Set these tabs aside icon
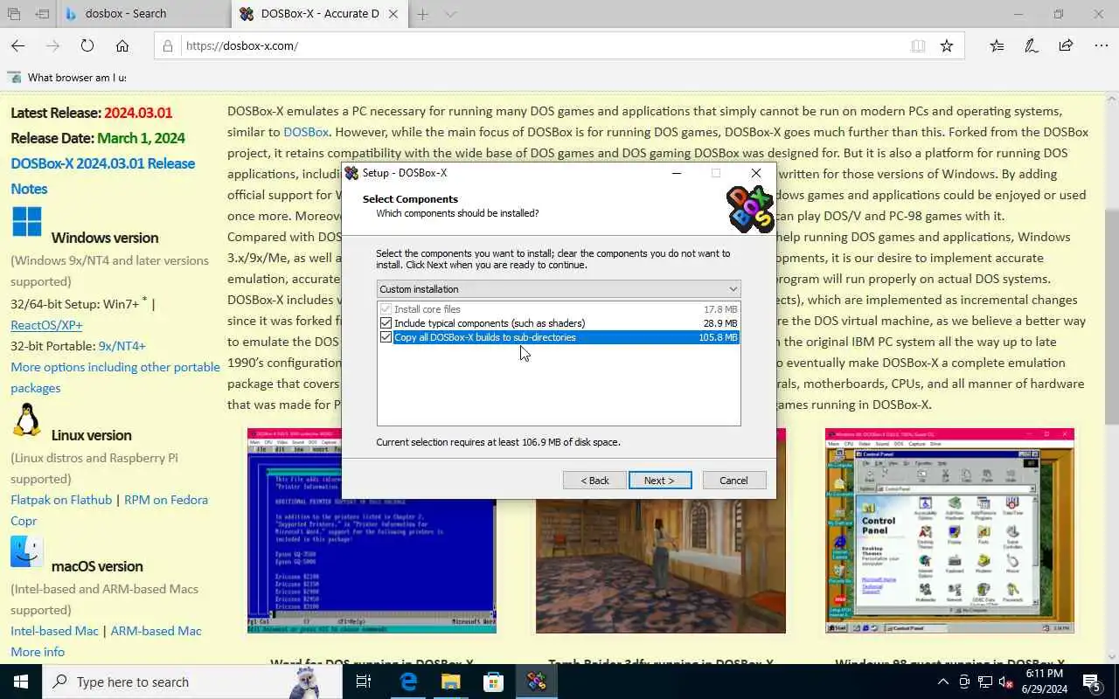Image resolution: width=1119 pixels, height=699 pixels. (x=42, y=14)
